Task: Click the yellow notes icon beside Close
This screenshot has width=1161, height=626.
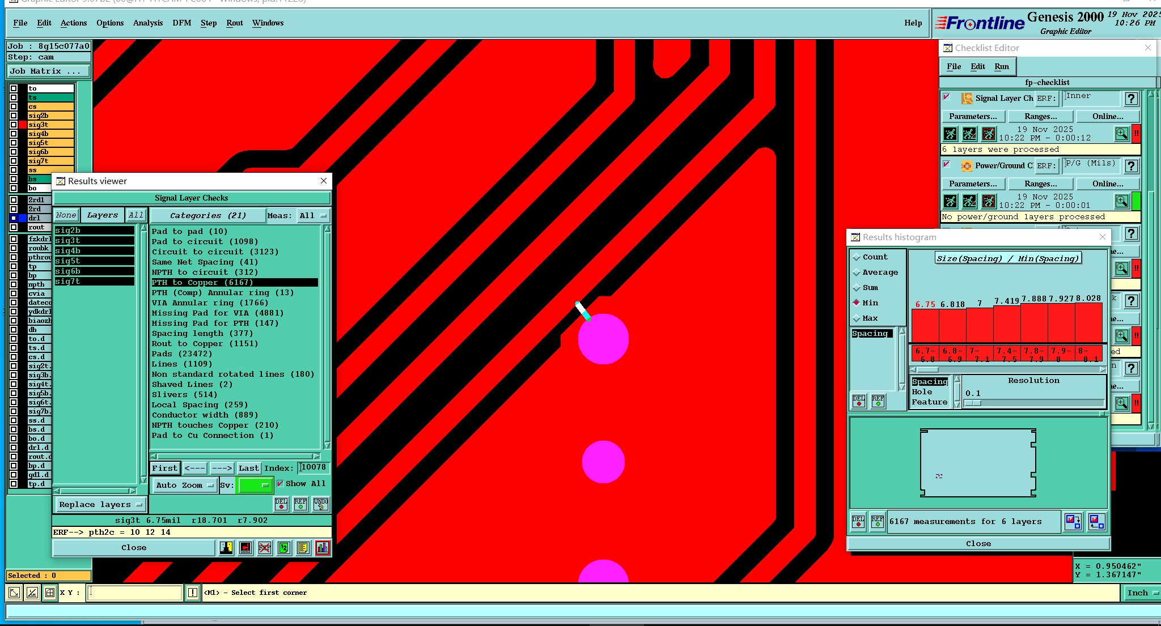Action: (x=303, y=548)
